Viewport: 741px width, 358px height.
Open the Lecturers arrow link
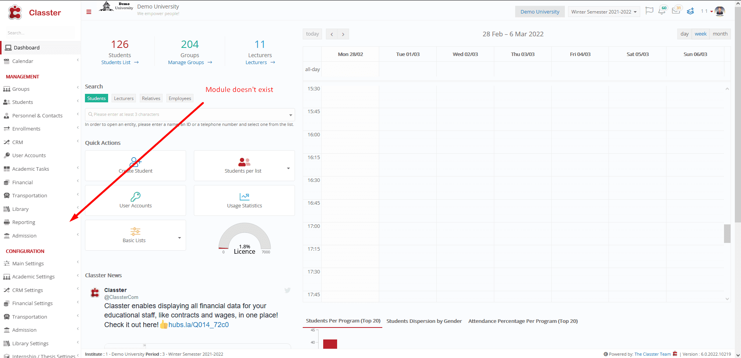(260, 63)
